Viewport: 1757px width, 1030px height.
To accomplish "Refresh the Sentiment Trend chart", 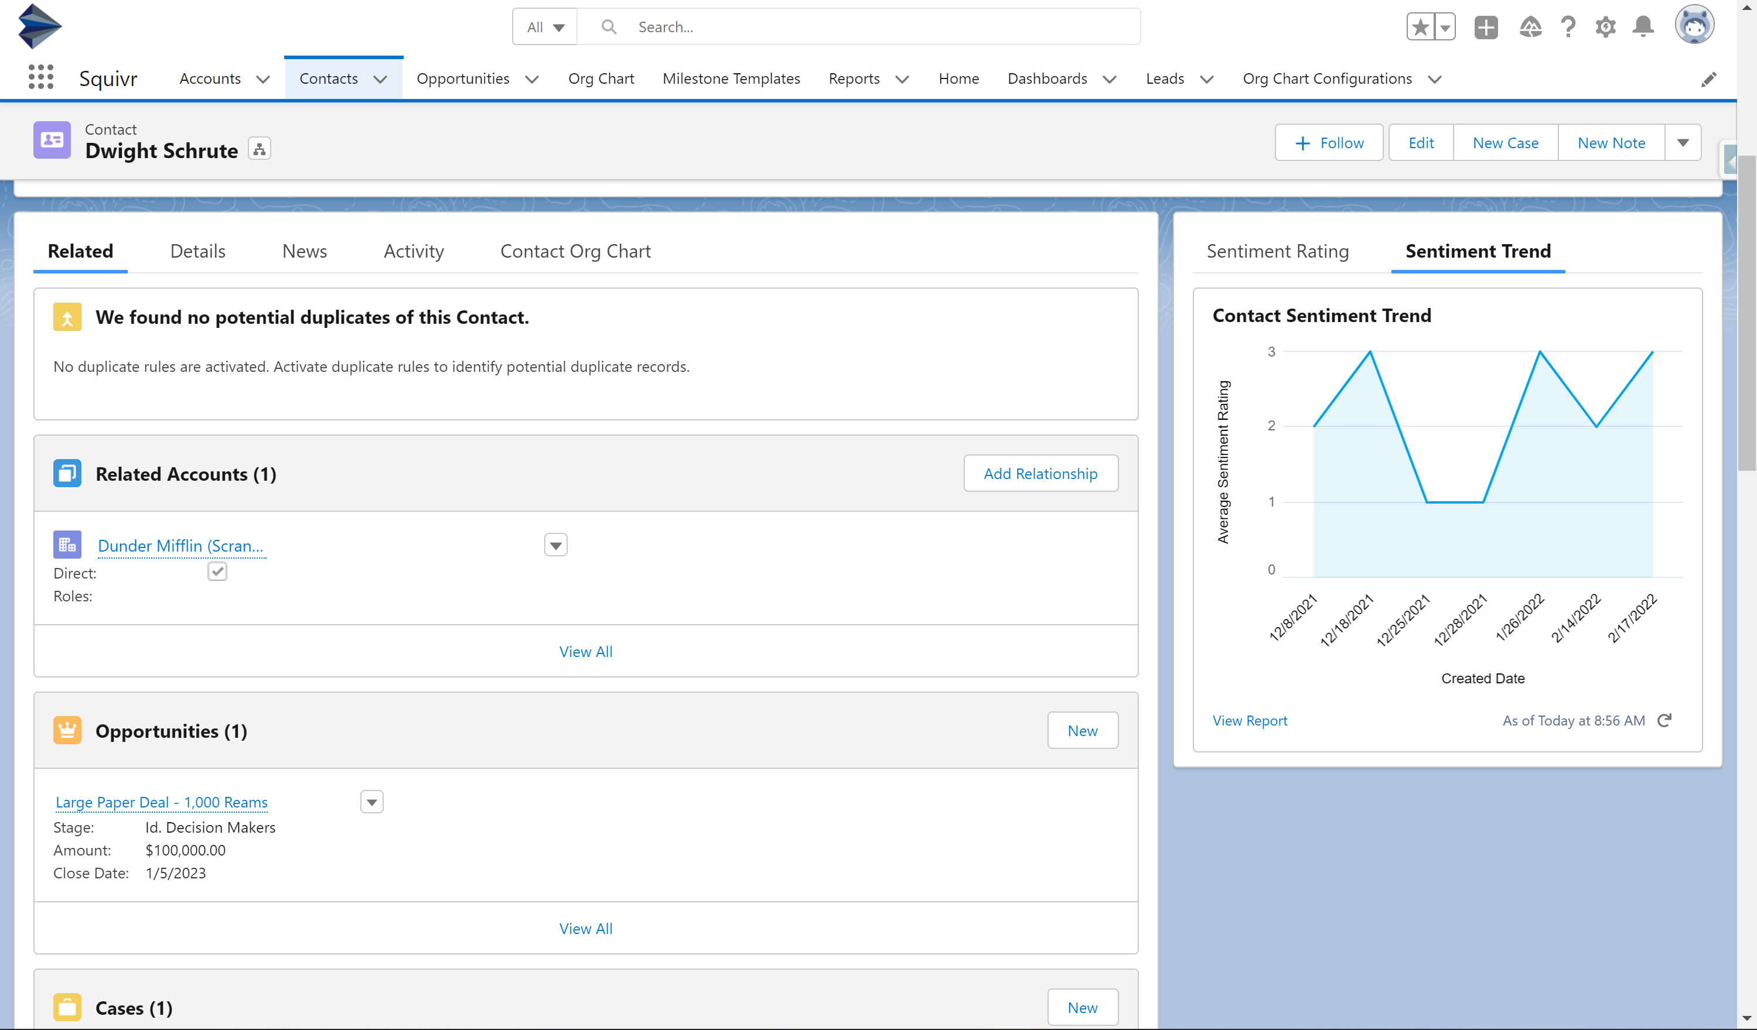I will (x=1664, y=720).
